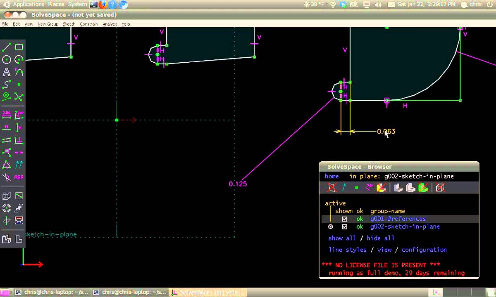Screen dimensions: 496x297
Task: Open the configuration link
Action: coord(424,250)
